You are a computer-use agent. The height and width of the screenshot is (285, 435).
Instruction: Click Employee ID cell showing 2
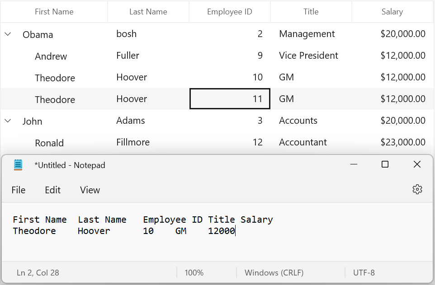tap(230, 34)
